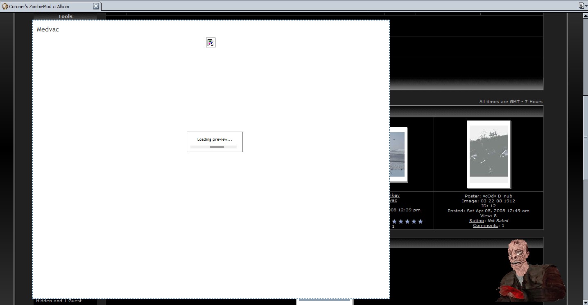This screenshot has height=305, width=588.
Task: Open the image link 03-22-08 1912
Action: point(498,201)
